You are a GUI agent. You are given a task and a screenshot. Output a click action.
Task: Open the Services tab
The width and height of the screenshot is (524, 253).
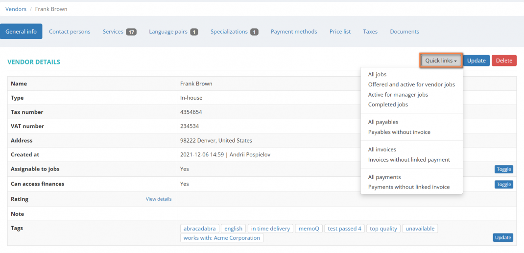tap(119, 32)
